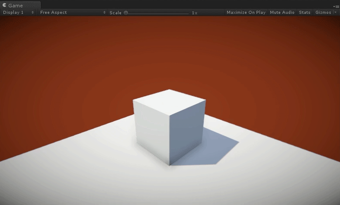Toggle Maximize On Play
Image resolution: width=340 pixels, height=205 pixels.
[x=246, y=13]
